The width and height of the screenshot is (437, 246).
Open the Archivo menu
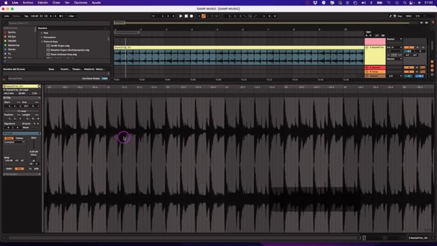click(x=27, y=3)
